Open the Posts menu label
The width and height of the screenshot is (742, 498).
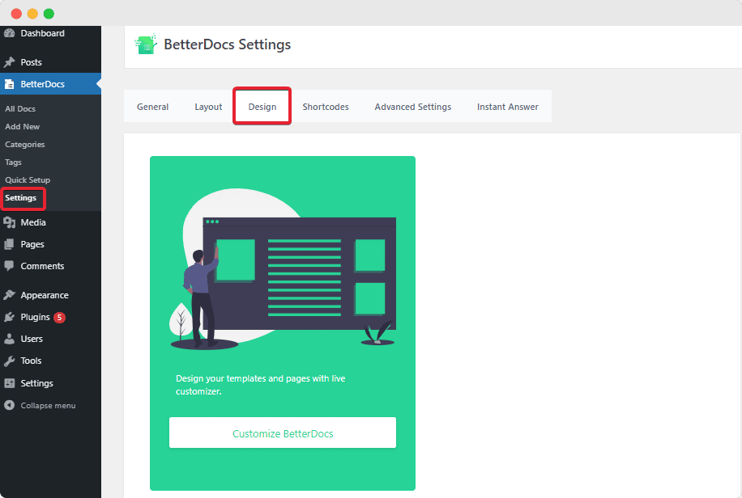pyautogui.click(x=32, y=62)
